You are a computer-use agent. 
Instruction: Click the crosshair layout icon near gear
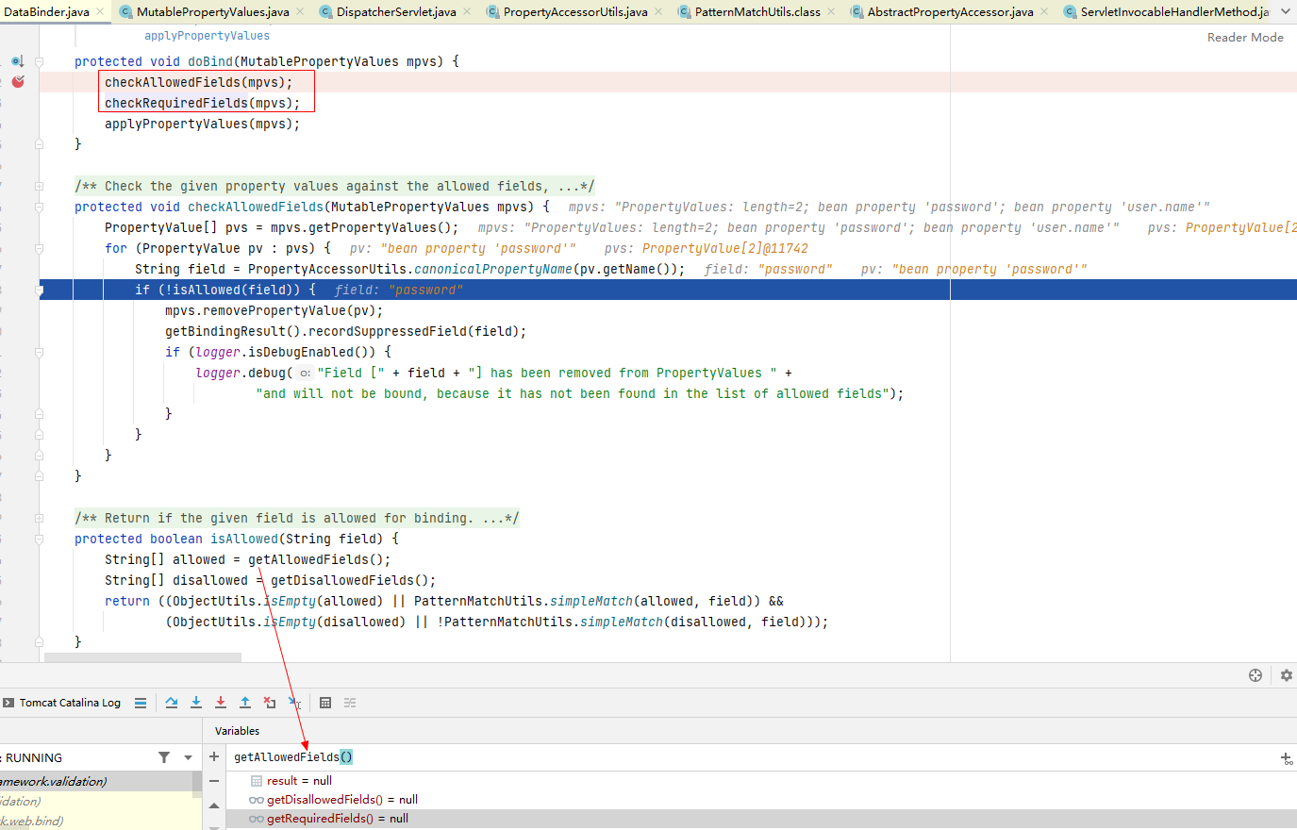pyautogui.click(x=1255, y=675)
